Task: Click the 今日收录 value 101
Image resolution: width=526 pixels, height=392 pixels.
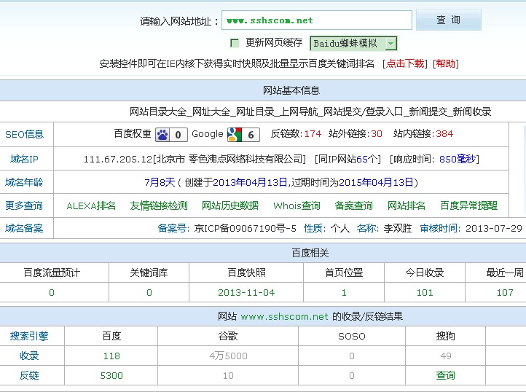Action: pos(425,293)
